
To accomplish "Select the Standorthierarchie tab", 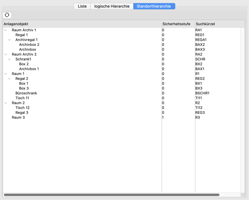I will (154, 6).
